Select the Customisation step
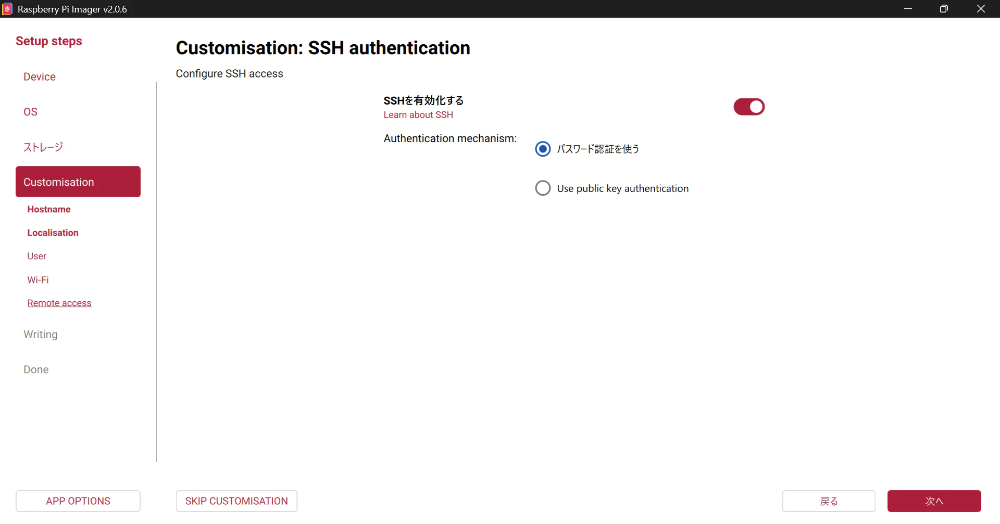1000x524 pixels. pos(78,182)
